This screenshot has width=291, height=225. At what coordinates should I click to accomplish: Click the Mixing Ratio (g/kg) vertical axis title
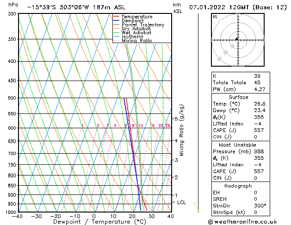[181, 130]
